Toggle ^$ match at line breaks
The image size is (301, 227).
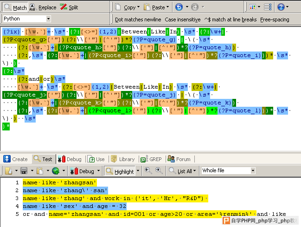pos(231,19)
